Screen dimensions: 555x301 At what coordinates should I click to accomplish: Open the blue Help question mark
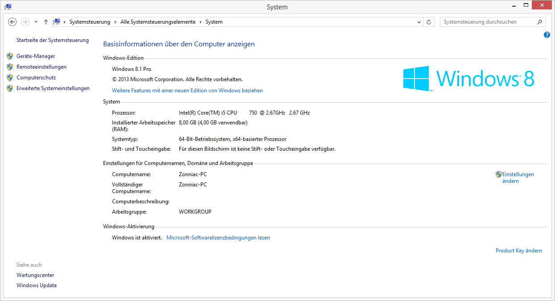coord(547,35)
